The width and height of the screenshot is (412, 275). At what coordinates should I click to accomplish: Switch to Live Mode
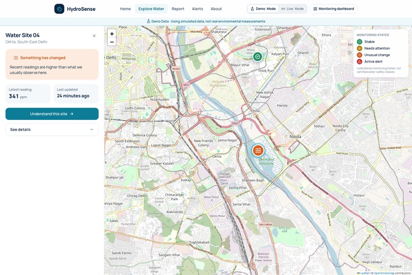pyautogui.click(x=292, y=9)
